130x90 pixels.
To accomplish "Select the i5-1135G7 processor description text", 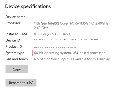I will [71, 23].
